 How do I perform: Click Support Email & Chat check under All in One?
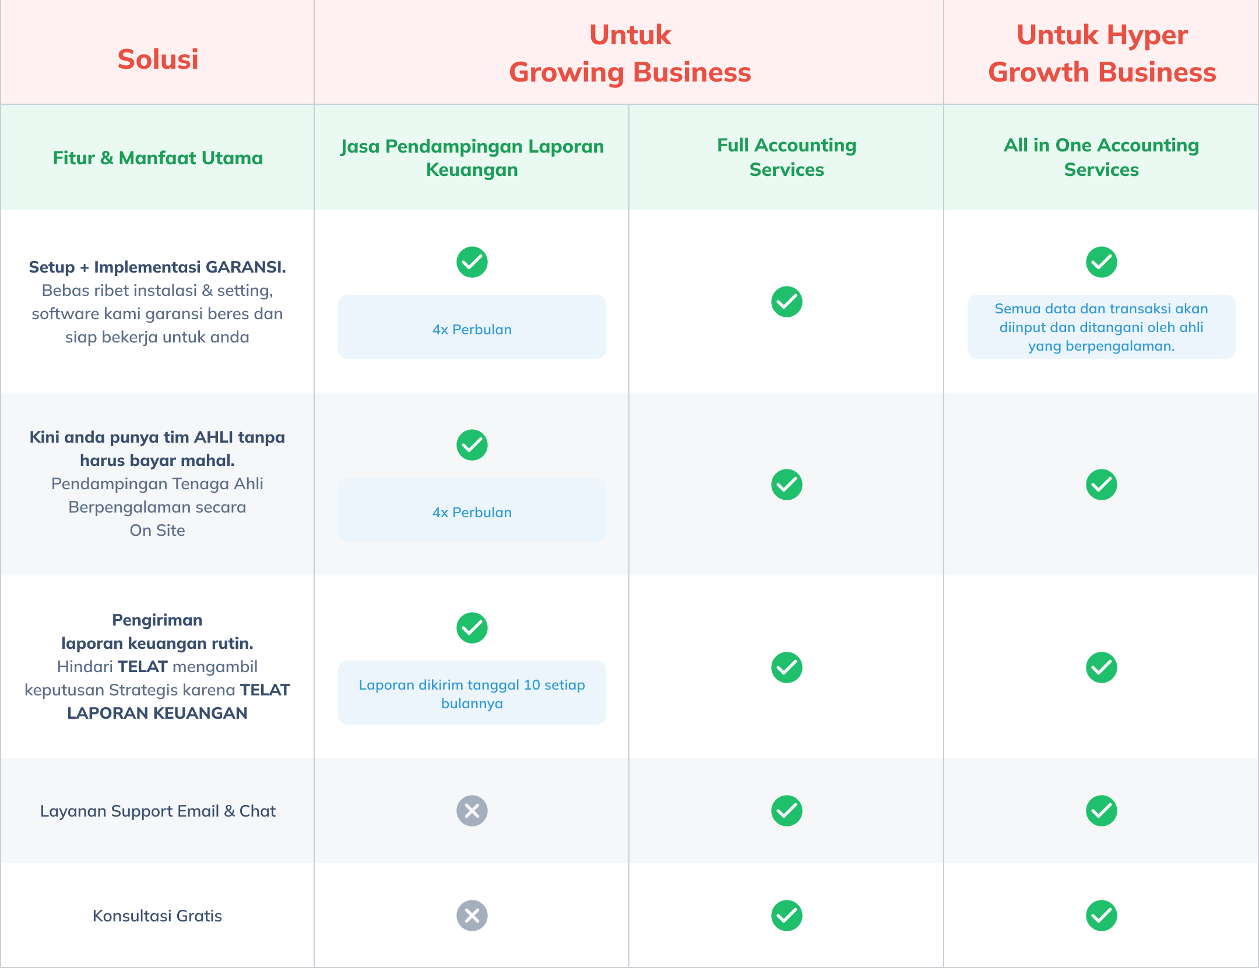pos(1101,811)
